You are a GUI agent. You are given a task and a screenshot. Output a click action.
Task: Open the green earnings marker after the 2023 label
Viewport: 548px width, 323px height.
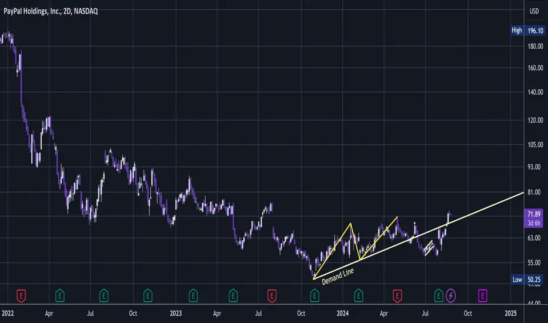coord(193,296)
